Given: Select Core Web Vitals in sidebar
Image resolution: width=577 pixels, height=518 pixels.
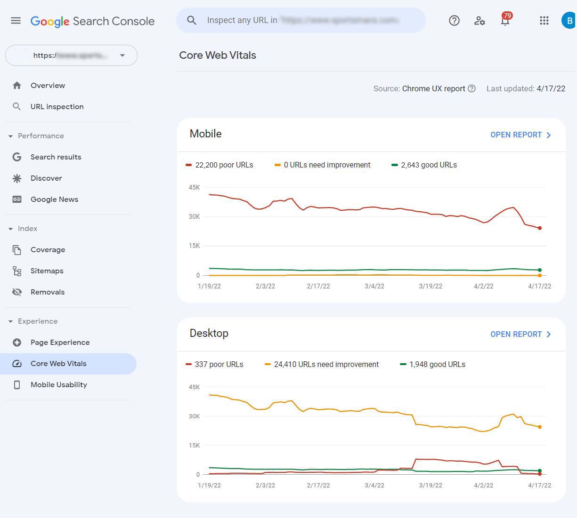Looking at the screenshot, I should 68,364.
